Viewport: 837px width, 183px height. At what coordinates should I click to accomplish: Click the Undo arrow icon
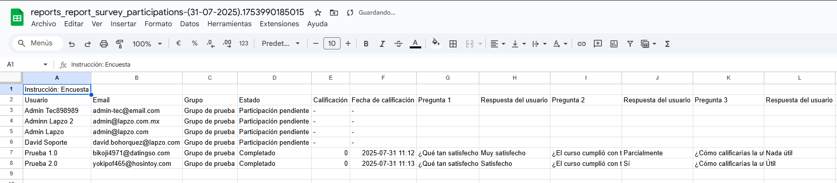pos(72,44)
